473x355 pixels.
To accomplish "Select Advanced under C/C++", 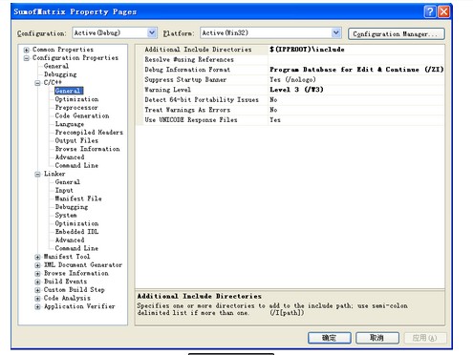I will click(x=70, y=157).
